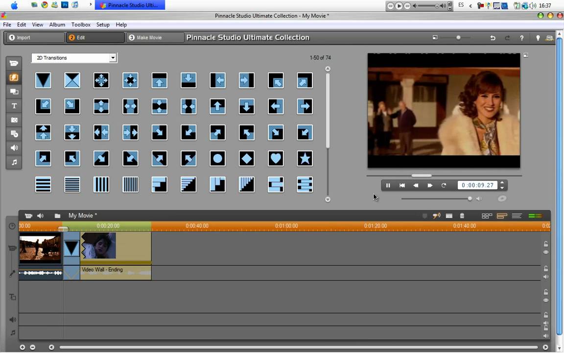
Task: Pause the preview playback
Action: pos(388,185)
